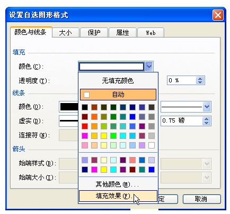Screen dimensions: 230x214
Task: Decrease line weight with spinner down
Action: coord(206,123)
